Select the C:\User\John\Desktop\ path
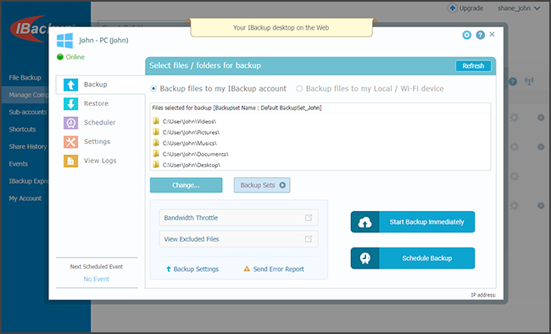This screenshot has width=551, height=334. 192,165
